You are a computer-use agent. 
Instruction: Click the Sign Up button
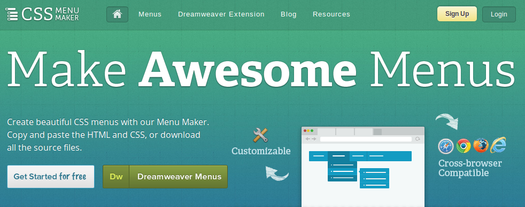click(x=457, y=14)
